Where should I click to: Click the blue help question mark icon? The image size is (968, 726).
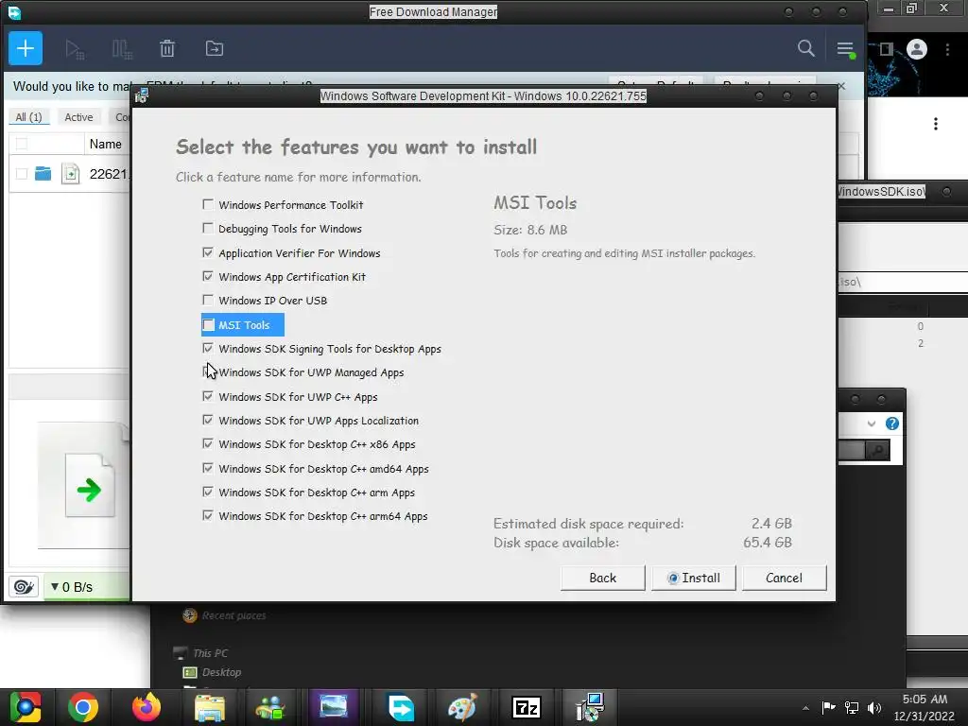click(892, 423)
